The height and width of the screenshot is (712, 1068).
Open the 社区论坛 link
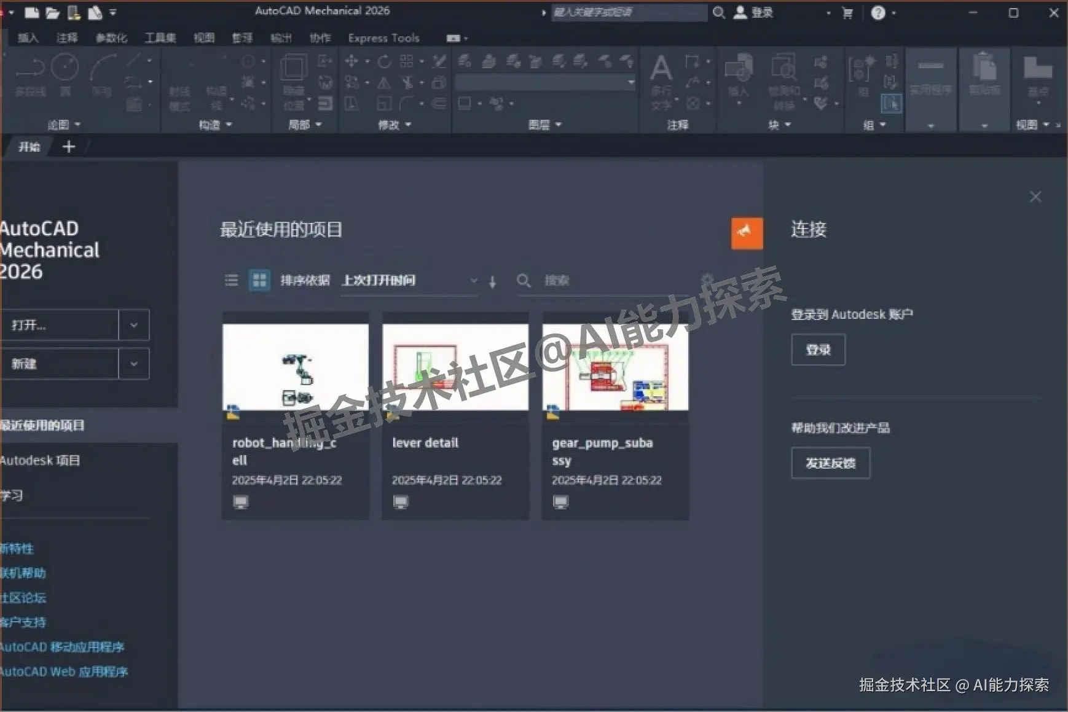point(23,598)
